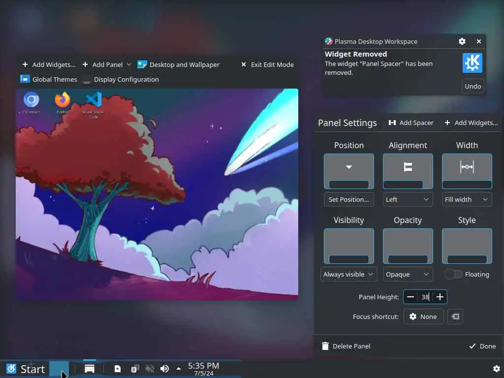Image resolution: width=504 pixels, height=378 pixels.
Task: Click Add Panel in desktop edit toolbar
Action: pyautogui.click(x=102, y=64)
